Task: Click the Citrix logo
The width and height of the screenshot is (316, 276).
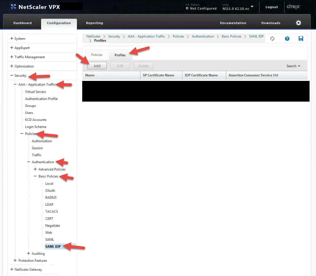Action: 293,7
